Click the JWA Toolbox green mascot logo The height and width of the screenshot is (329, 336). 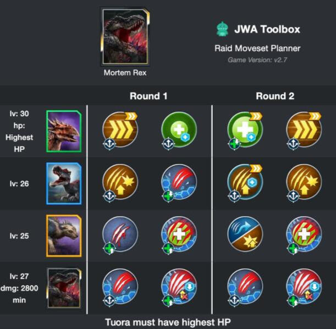222,29
